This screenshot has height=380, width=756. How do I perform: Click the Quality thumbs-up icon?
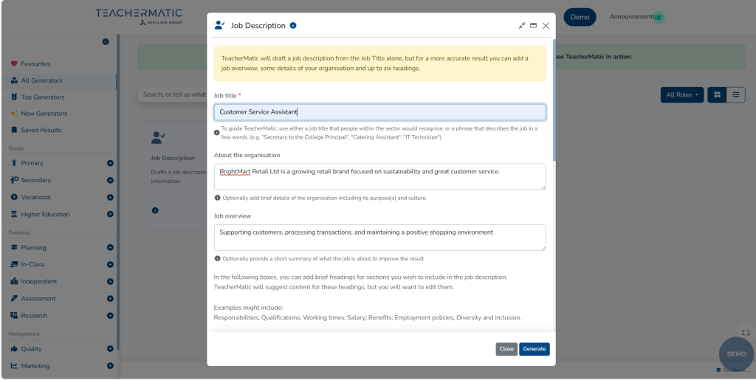point(14,349)
